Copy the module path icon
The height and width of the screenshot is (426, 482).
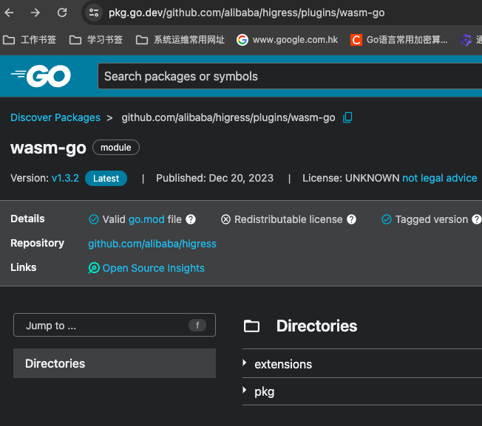[348, 117]
